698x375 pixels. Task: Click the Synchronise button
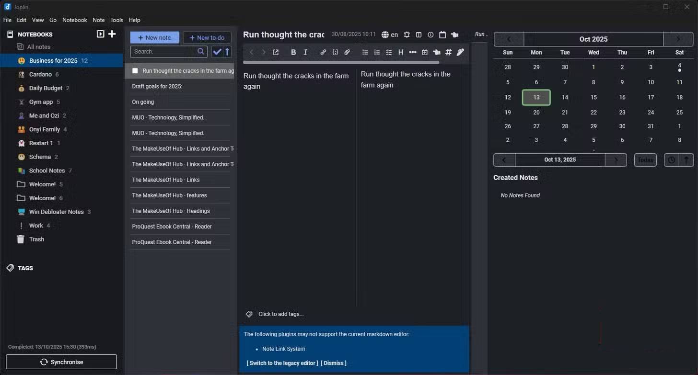tap(61, 362)
